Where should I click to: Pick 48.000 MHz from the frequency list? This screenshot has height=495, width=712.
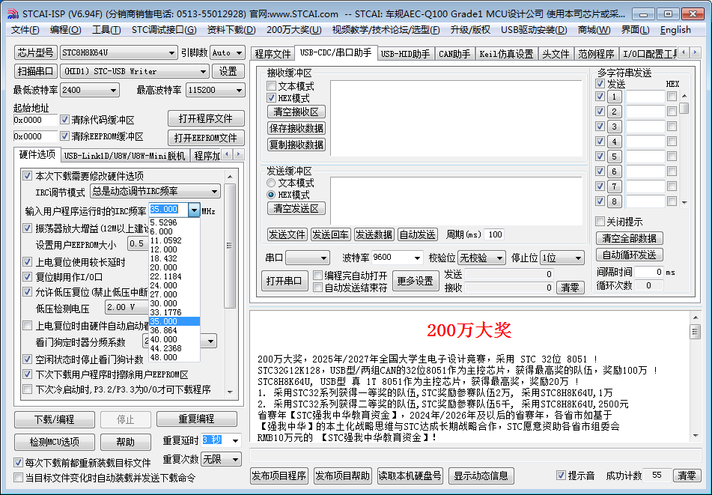coord(174,357)
